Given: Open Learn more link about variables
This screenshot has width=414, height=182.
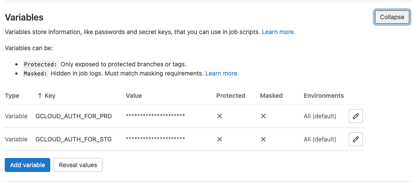Looking at the screenshot, I should [279, 32].
